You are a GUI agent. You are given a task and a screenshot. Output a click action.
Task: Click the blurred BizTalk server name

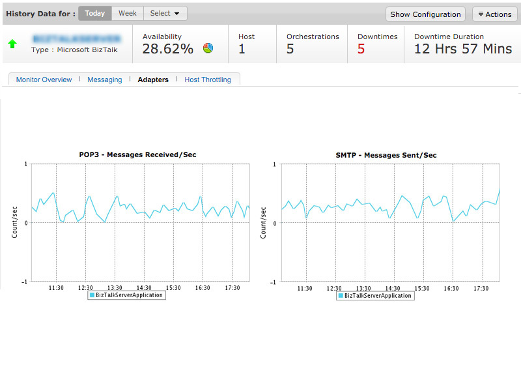coord(76,38)
